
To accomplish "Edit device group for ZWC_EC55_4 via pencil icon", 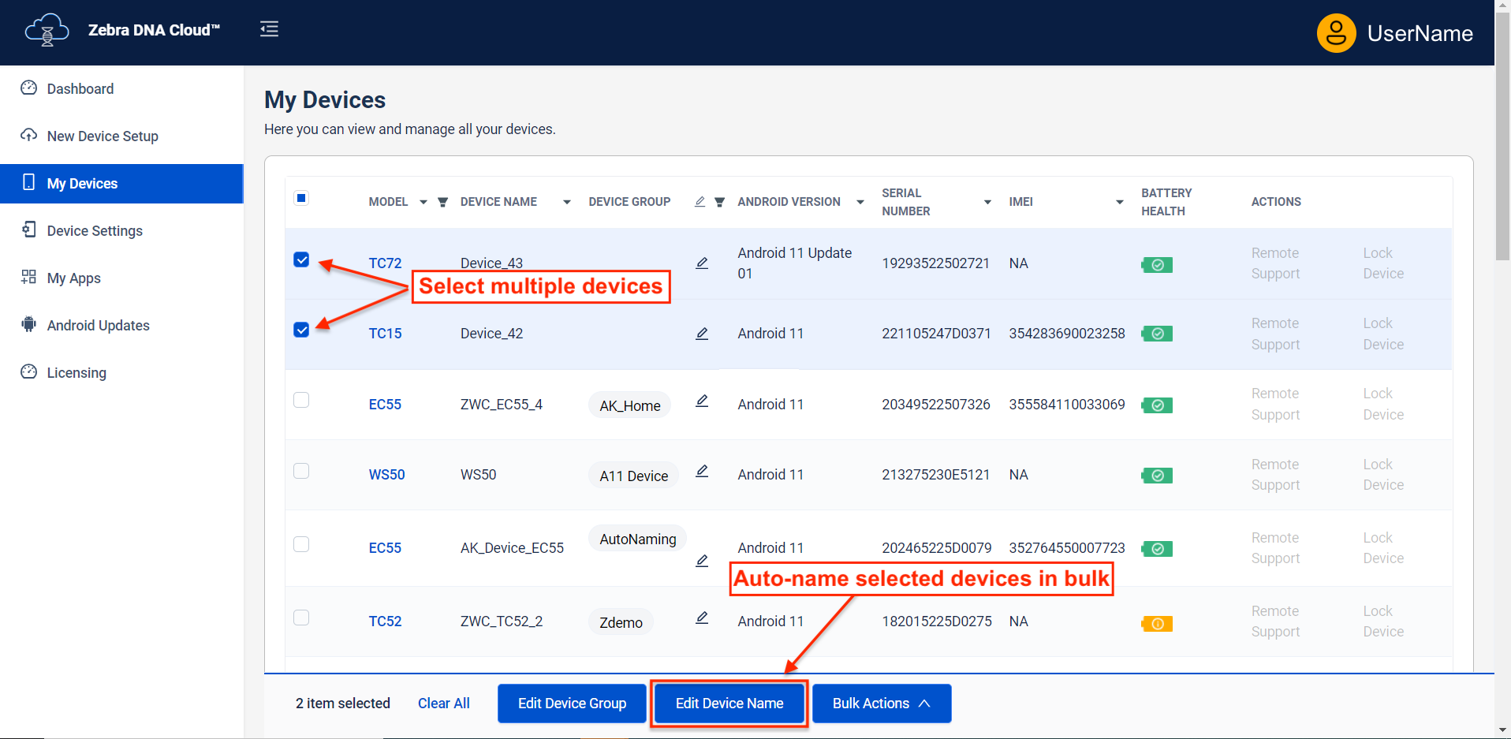I will coord(702,401).
